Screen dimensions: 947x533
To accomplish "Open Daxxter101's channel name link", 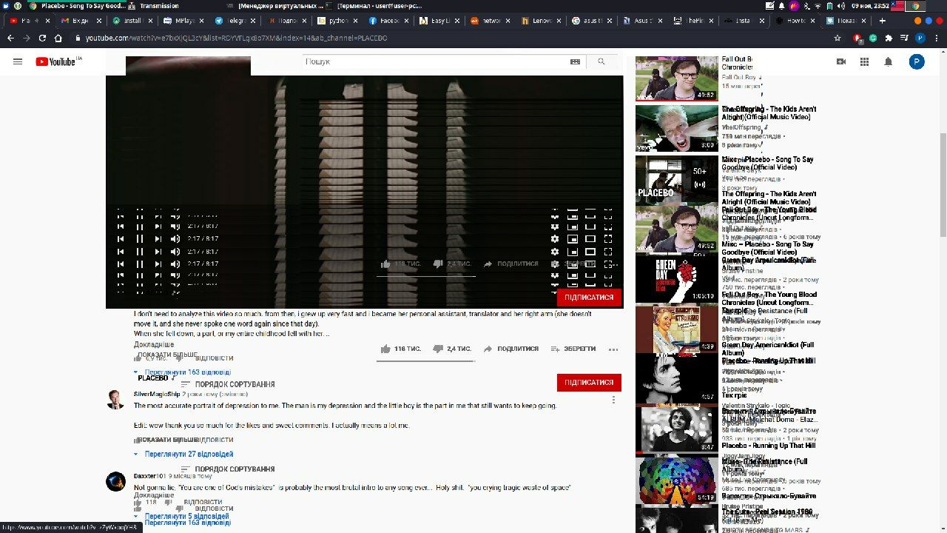I will coord(149,477).
